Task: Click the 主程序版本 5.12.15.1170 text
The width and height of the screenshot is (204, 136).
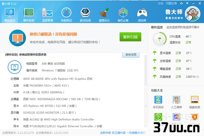Action: (18, 133)
